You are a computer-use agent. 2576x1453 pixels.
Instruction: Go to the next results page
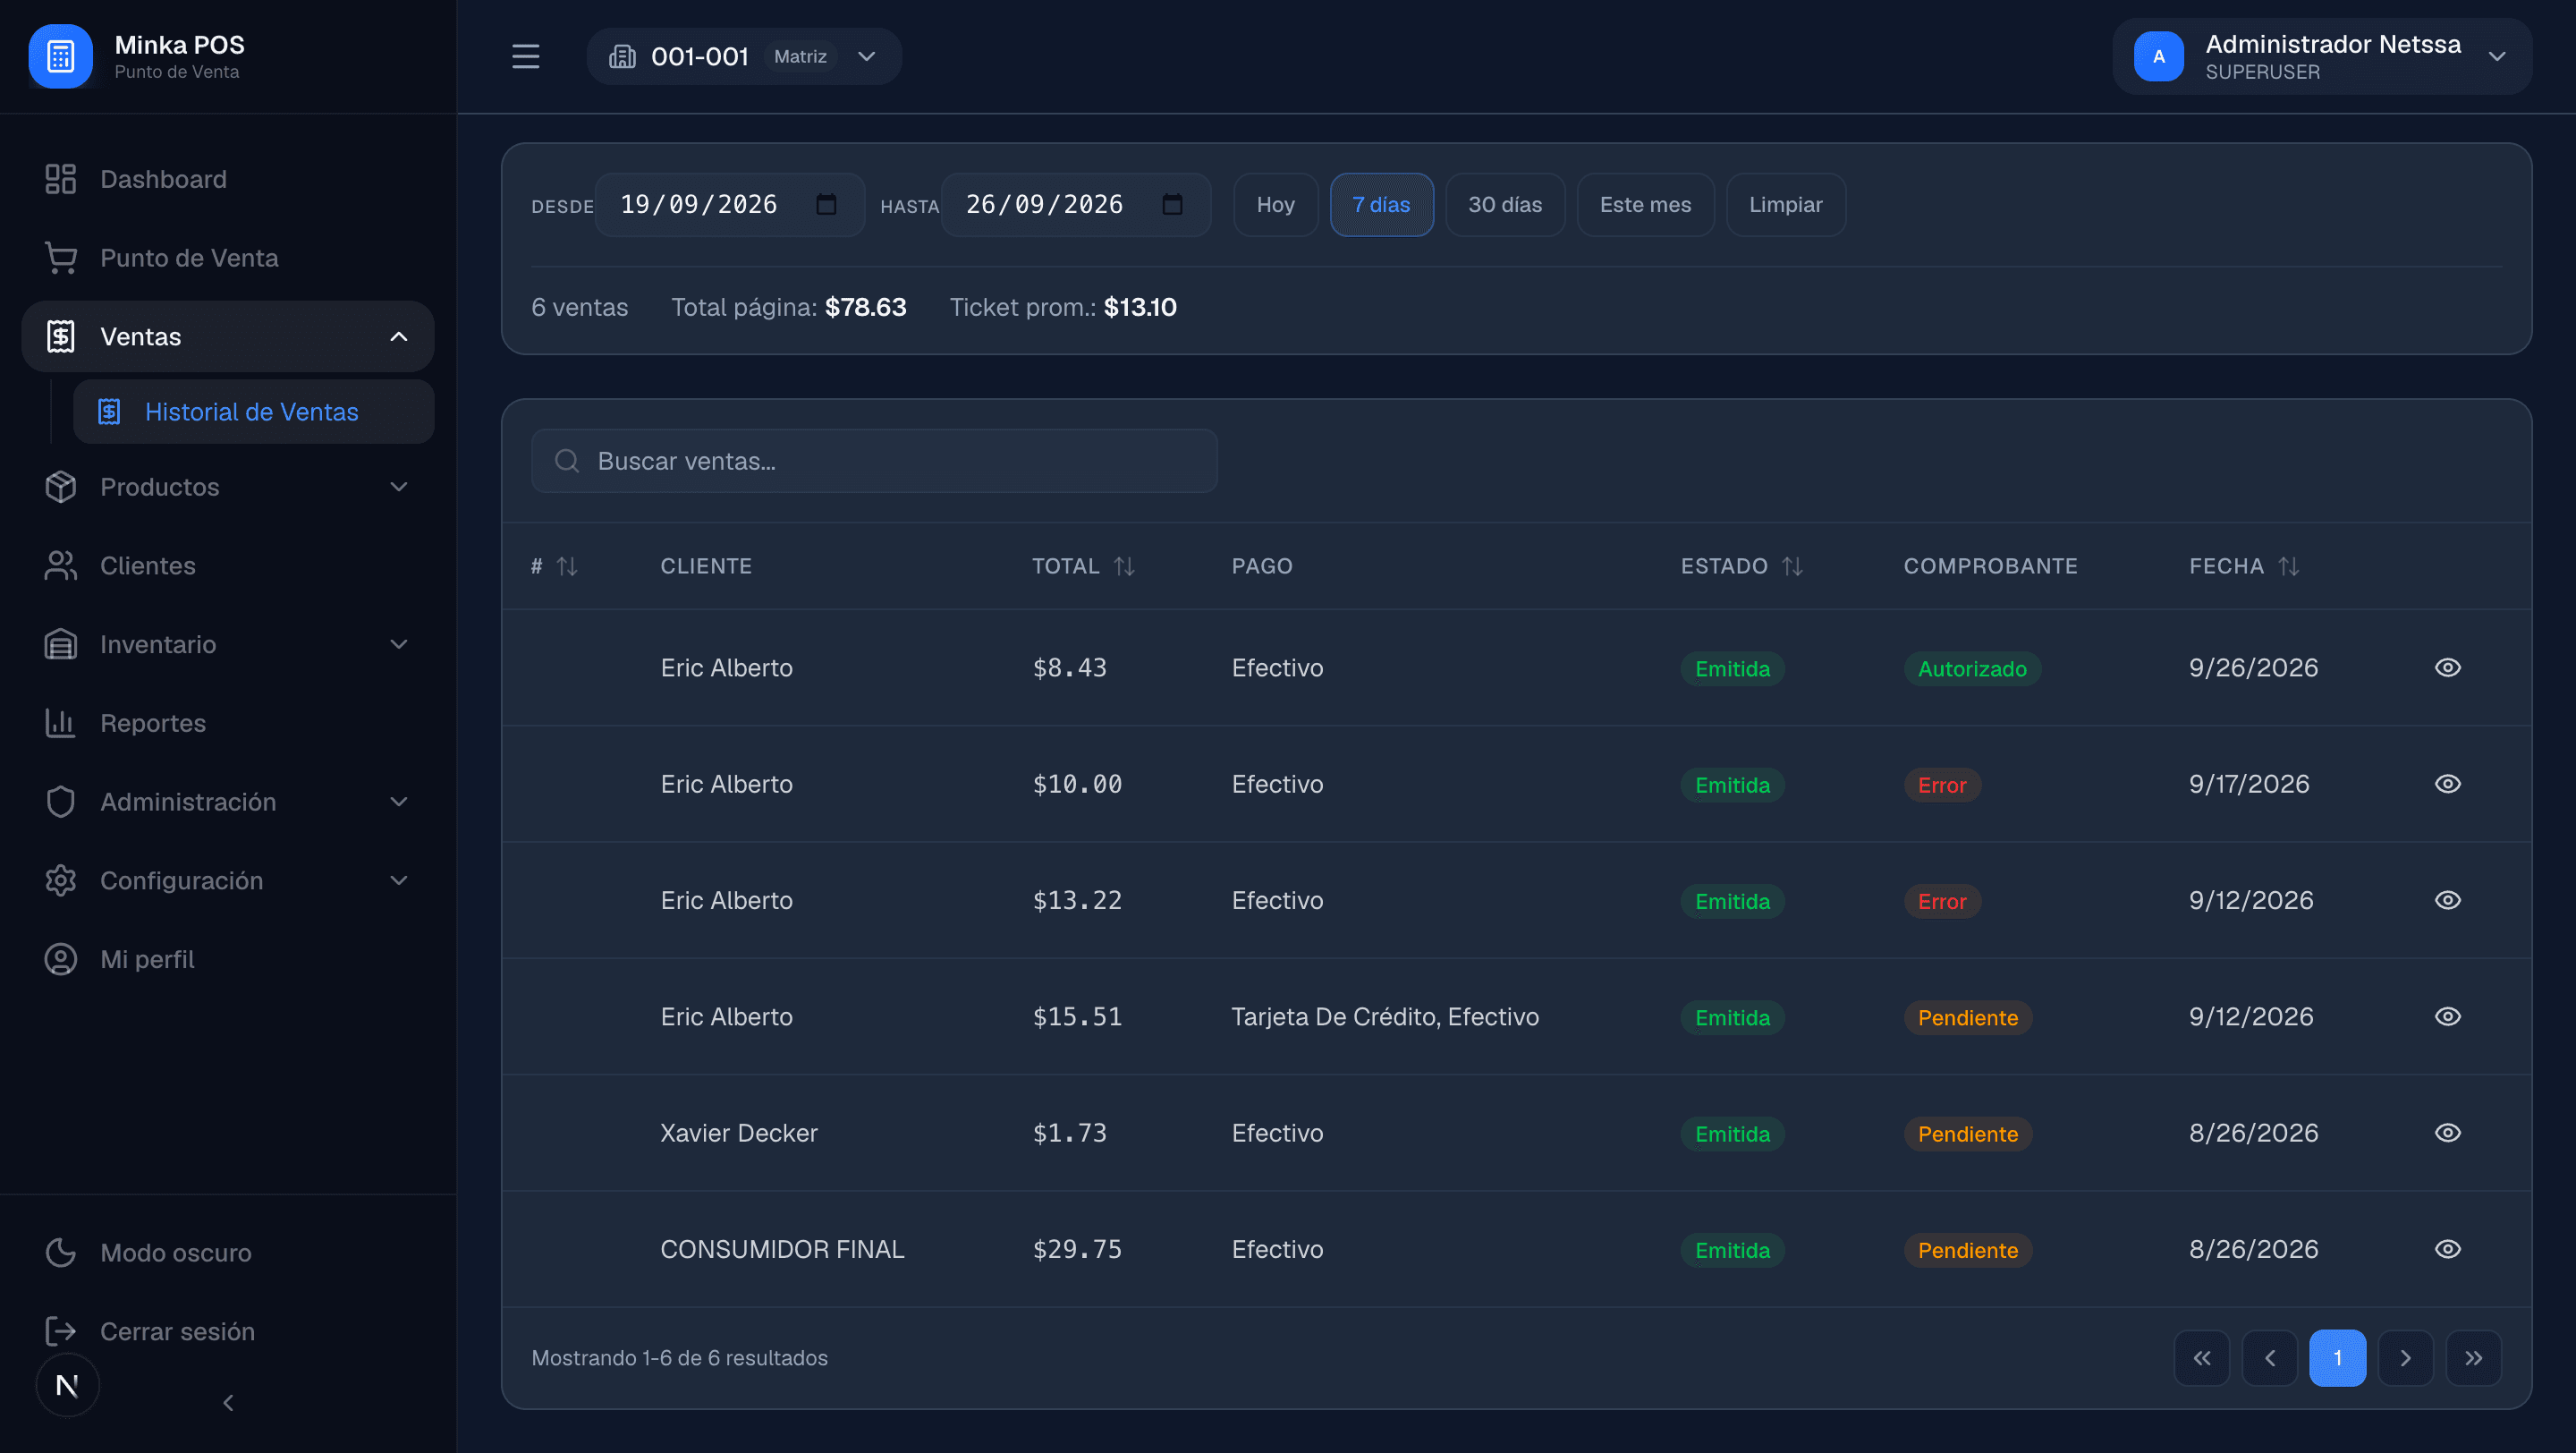tap(2406, 1358)
